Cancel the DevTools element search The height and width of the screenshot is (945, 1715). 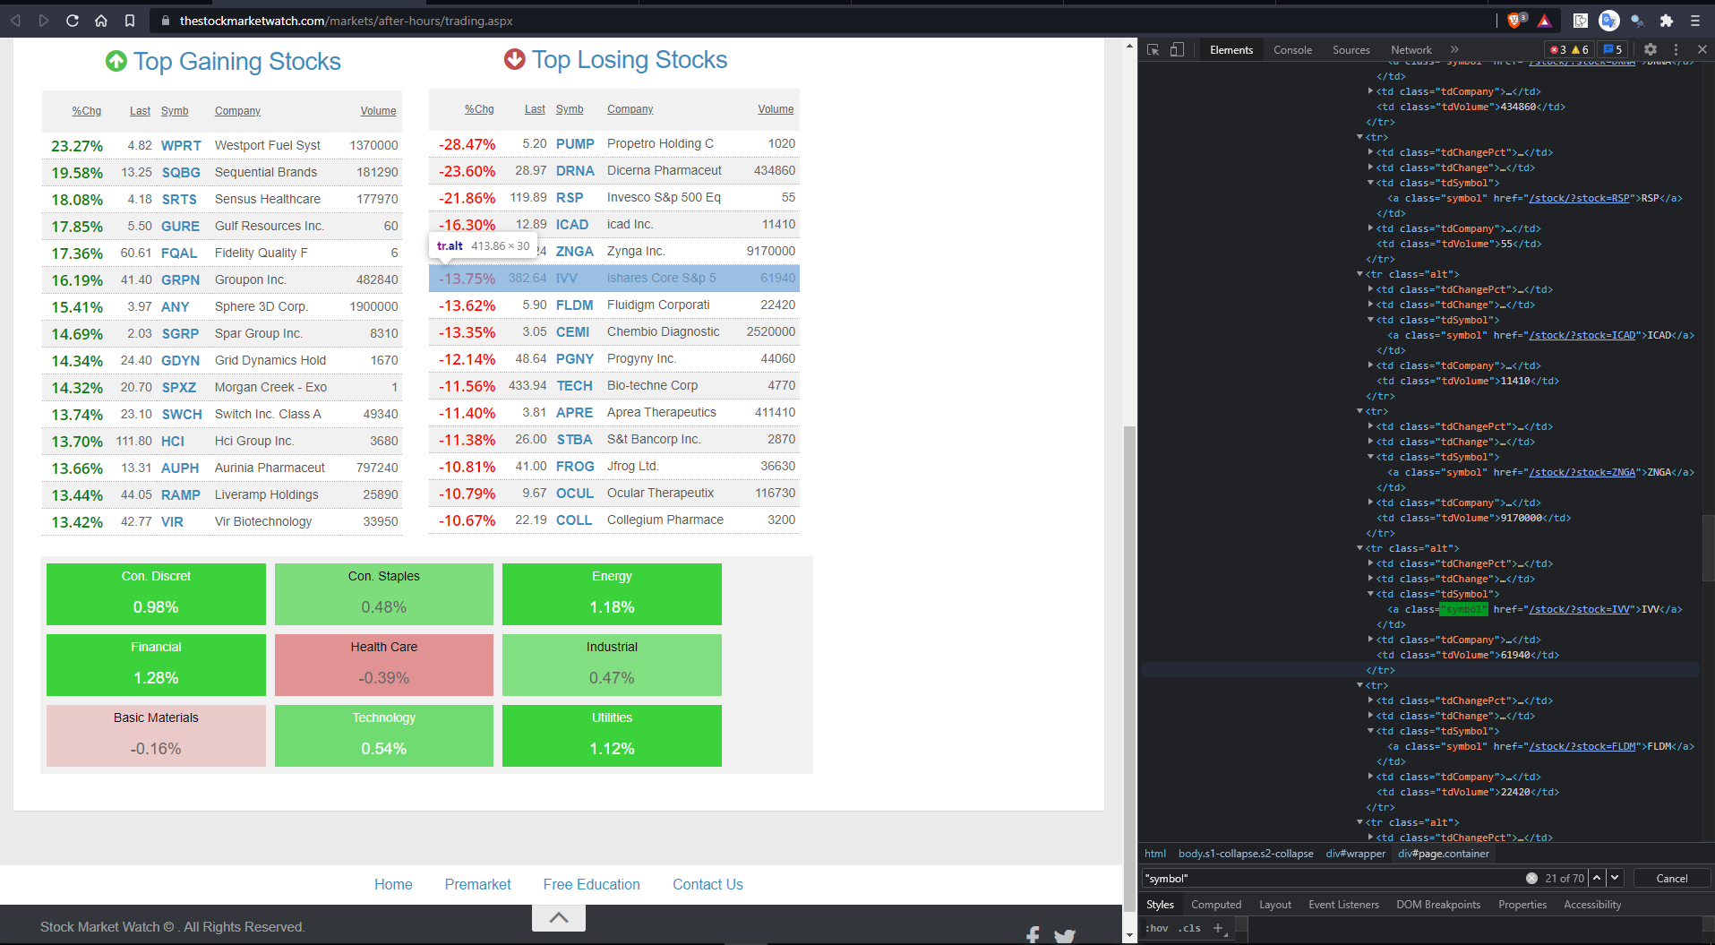point(1672,879)
